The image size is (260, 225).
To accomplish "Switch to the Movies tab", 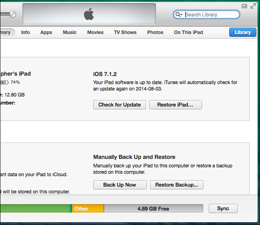I will [95, 32].
